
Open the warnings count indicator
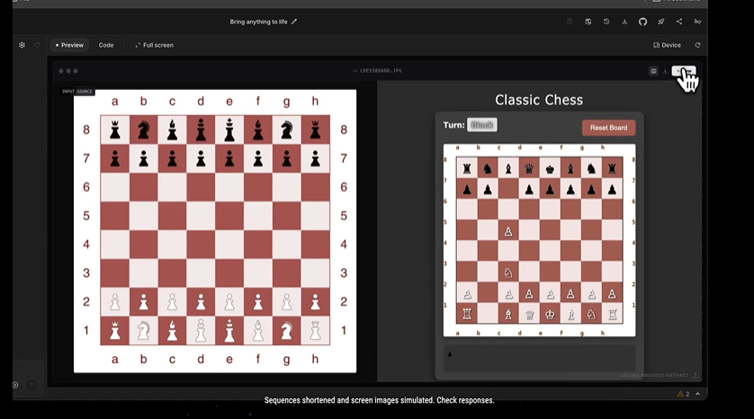tap(683, 394)
